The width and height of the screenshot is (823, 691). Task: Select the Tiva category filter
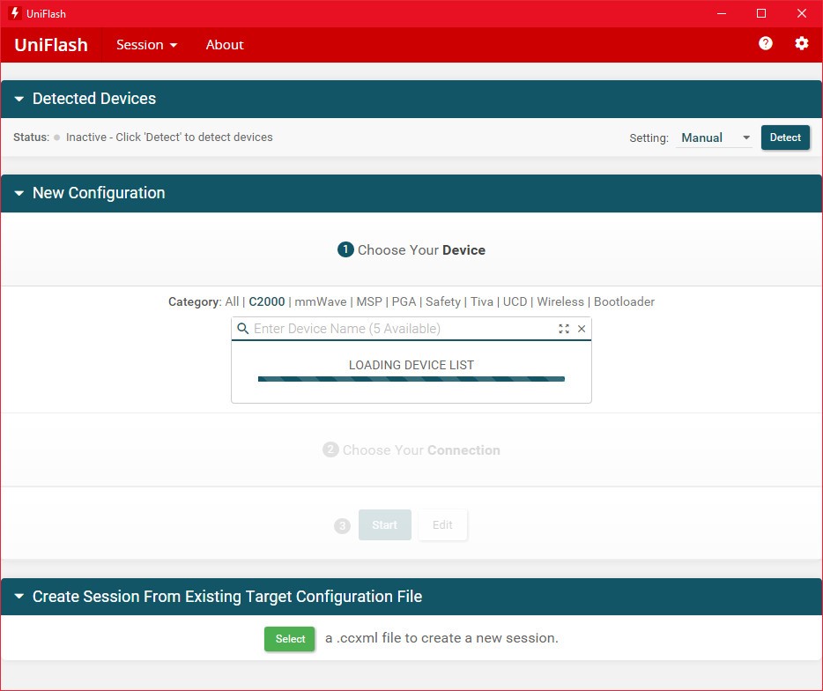(x=482, y=302)
